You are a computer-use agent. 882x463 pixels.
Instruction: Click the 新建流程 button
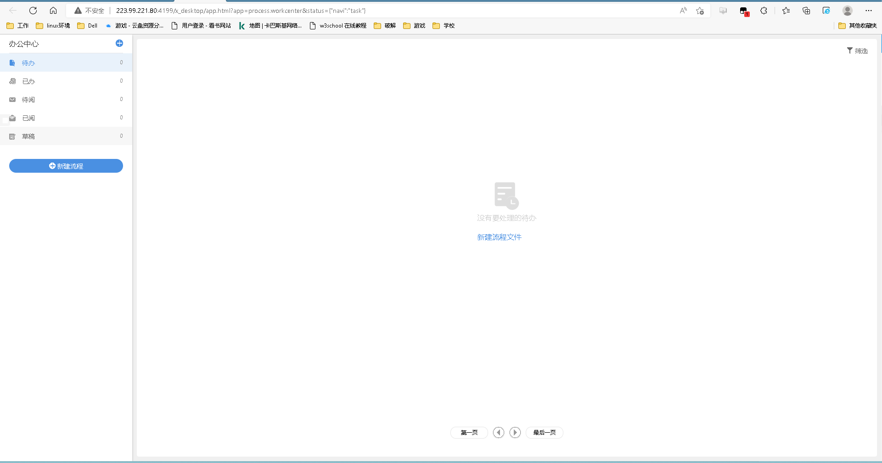pyautogui.click(x=66, y=166)
